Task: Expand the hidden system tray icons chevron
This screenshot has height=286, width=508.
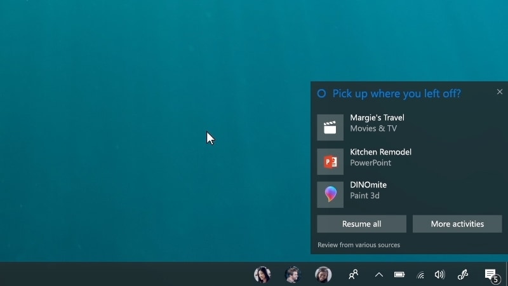Action: tap(379, 275)
